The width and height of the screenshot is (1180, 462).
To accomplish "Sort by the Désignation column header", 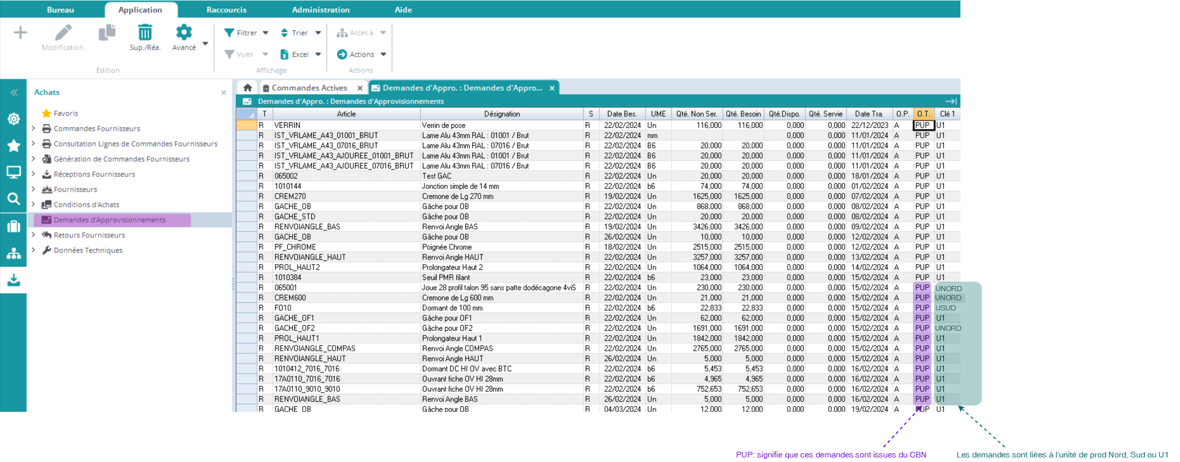I will tap(502, 114).
